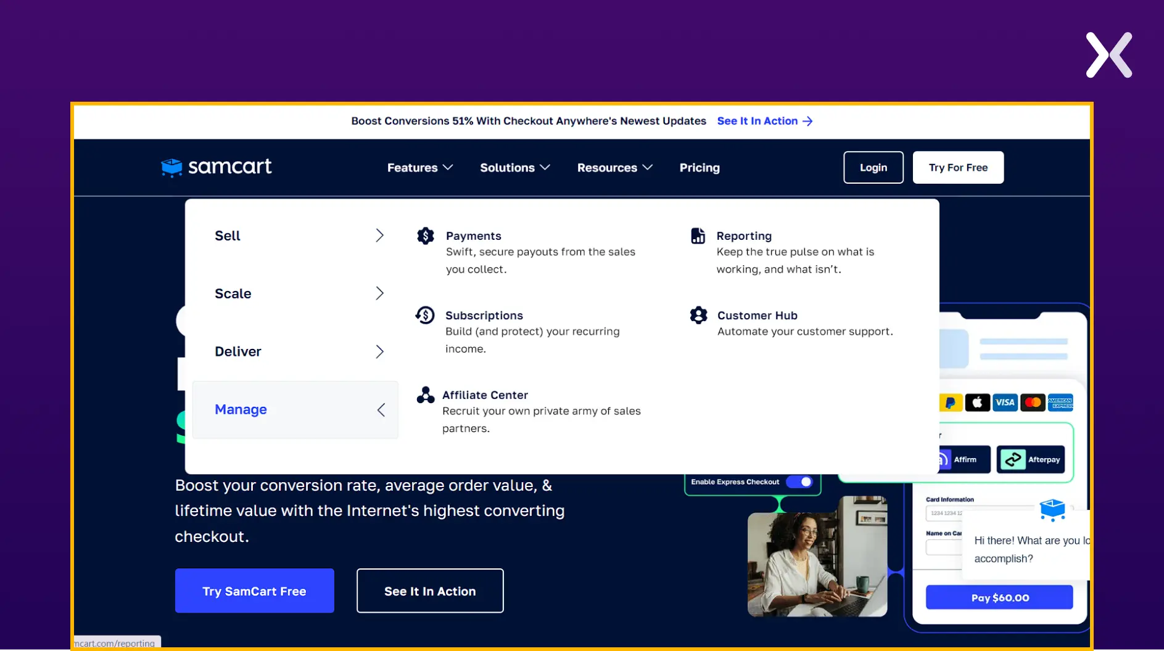Click the Name on Card field
Viewport: 1164px width, 651px height.
[944, 547]
